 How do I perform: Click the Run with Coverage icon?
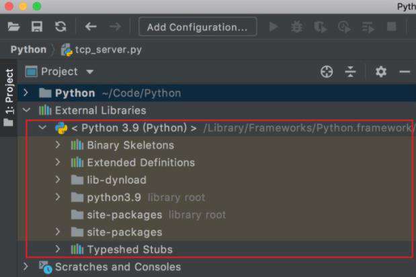[320, 27]
